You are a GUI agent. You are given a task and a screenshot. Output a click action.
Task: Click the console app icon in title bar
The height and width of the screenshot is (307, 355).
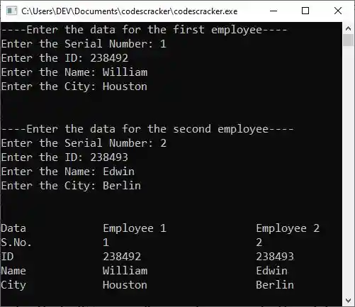(11, 11)
